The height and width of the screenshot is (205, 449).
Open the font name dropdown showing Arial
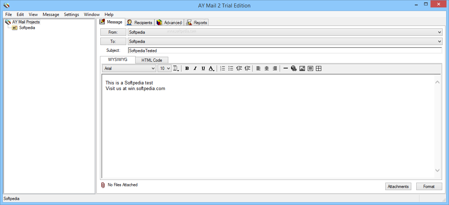coord(129,68)
